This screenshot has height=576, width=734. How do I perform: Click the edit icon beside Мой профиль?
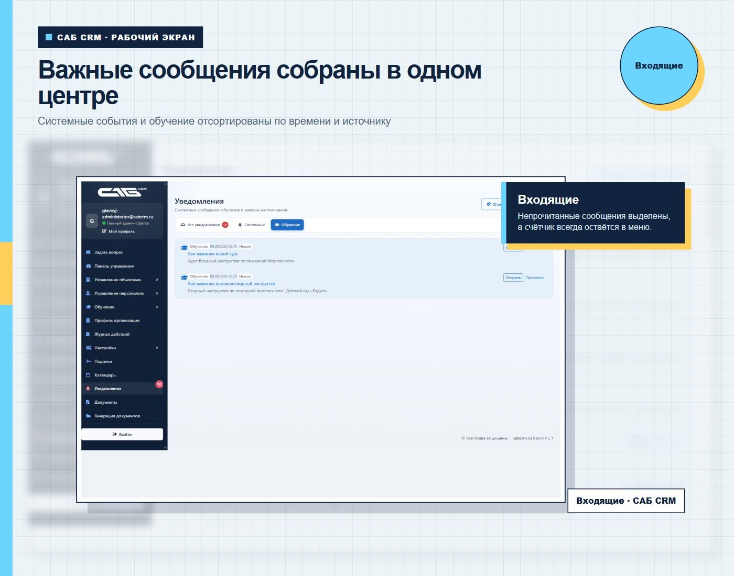click(104, 231)
